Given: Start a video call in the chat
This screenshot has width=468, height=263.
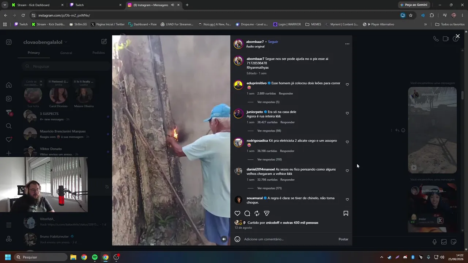Looking at the screenshot, I should 446,39.
